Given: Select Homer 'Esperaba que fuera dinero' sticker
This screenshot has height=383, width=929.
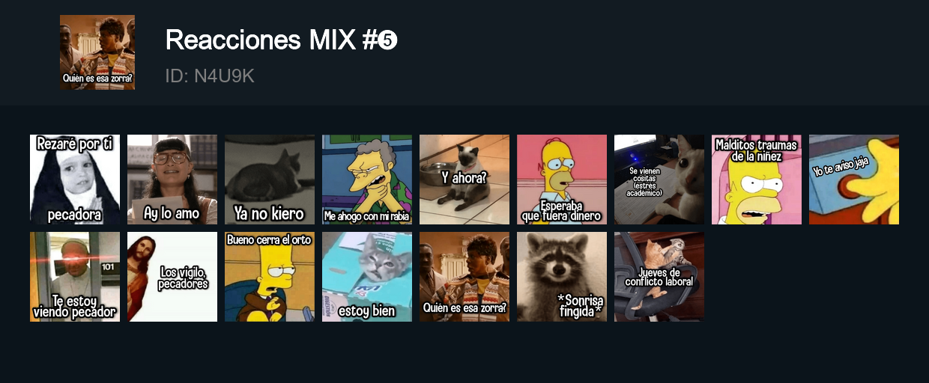Looking at the screenshot, I should coord(562,180).
